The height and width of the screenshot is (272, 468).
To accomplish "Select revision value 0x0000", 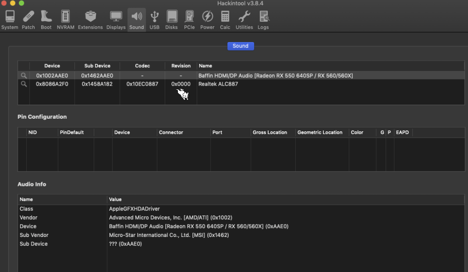I will coord(181,84).
